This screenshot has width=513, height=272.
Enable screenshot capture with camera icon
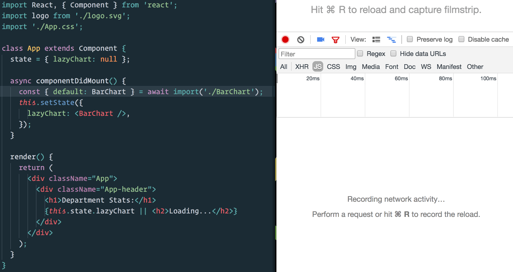320,39
